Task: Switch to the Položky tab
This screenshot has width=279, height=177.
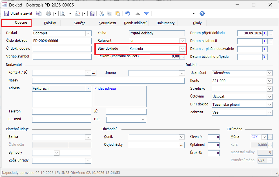Action: pos(50,23)
